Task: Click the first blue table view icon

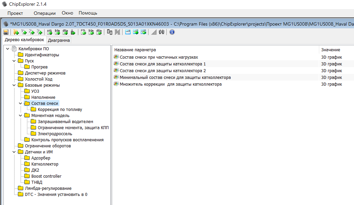Action: click(x=128, y=32)
